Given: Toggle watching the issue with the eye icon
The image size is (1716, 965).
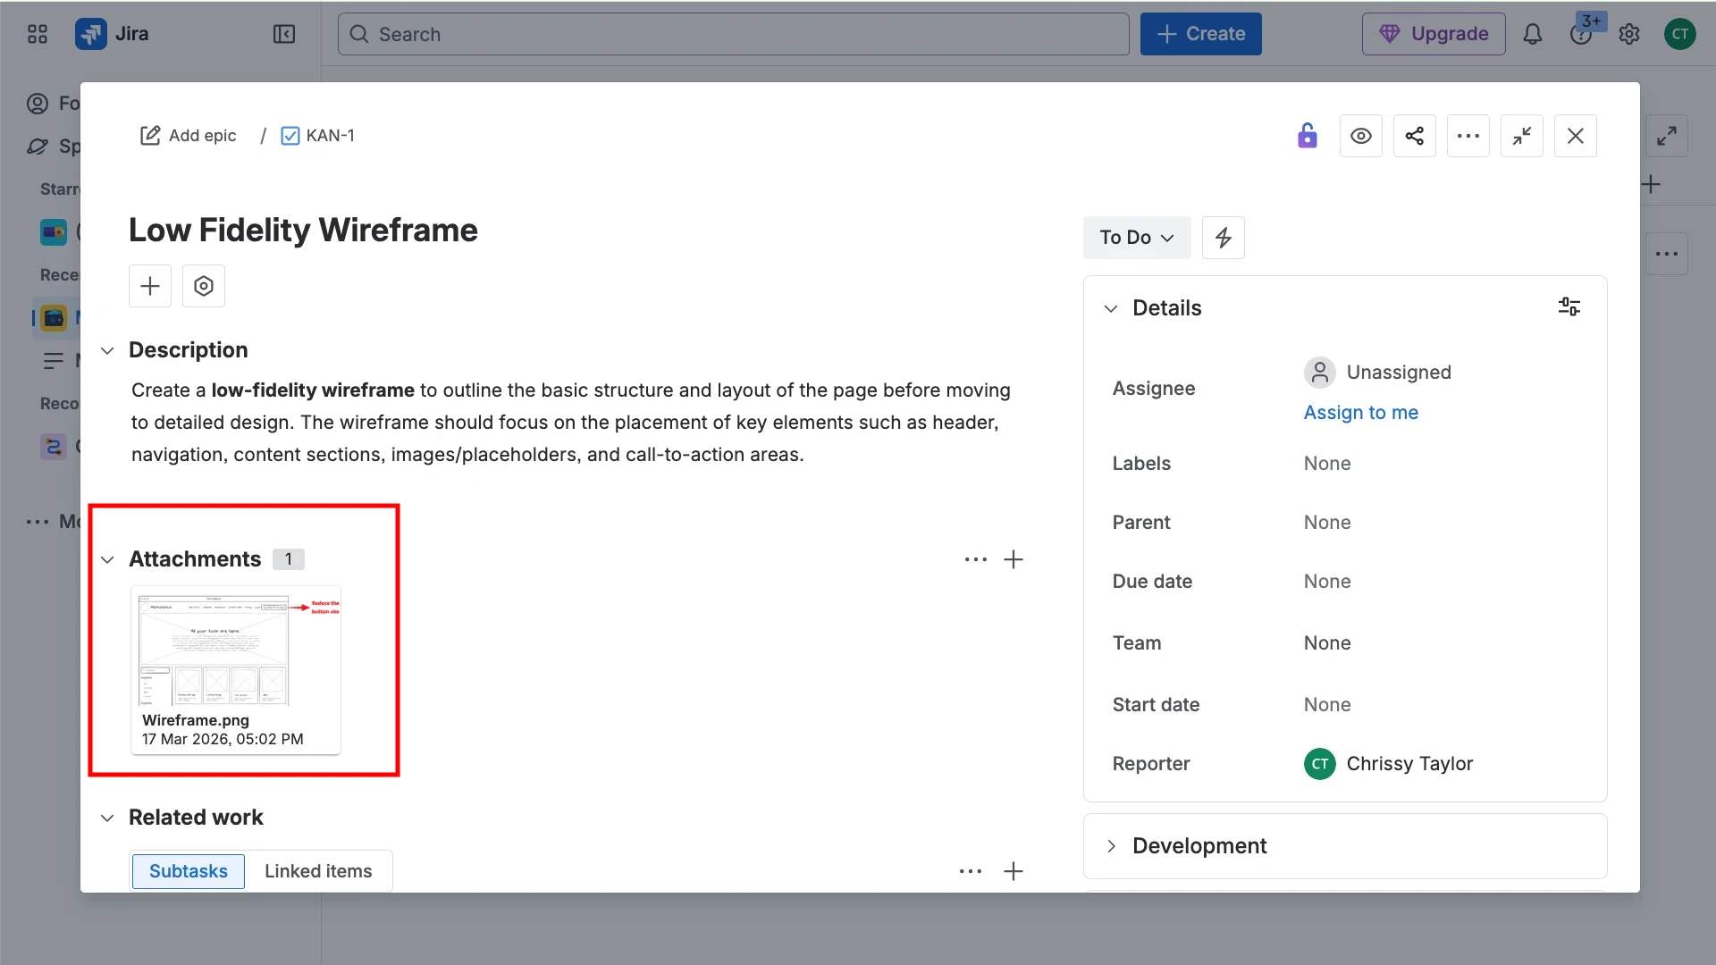Looking at the screenshot, I should pyautogui.click(x=1361, y=135).
